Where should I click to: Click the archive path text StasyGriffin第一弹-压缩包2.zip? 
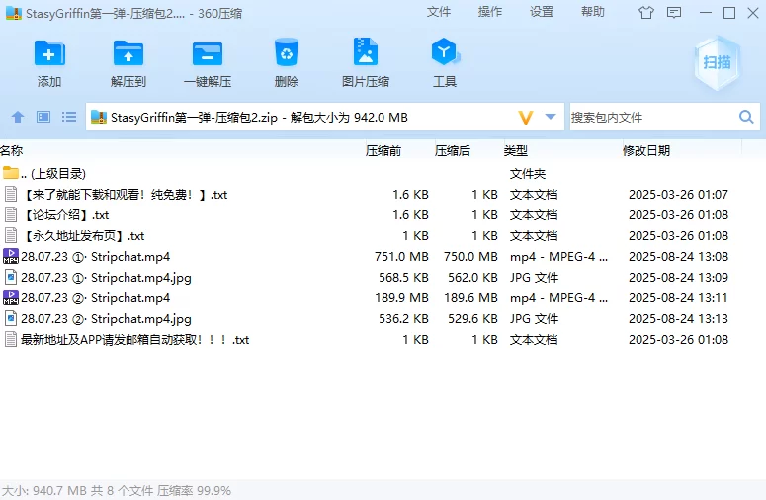point(194,118)
